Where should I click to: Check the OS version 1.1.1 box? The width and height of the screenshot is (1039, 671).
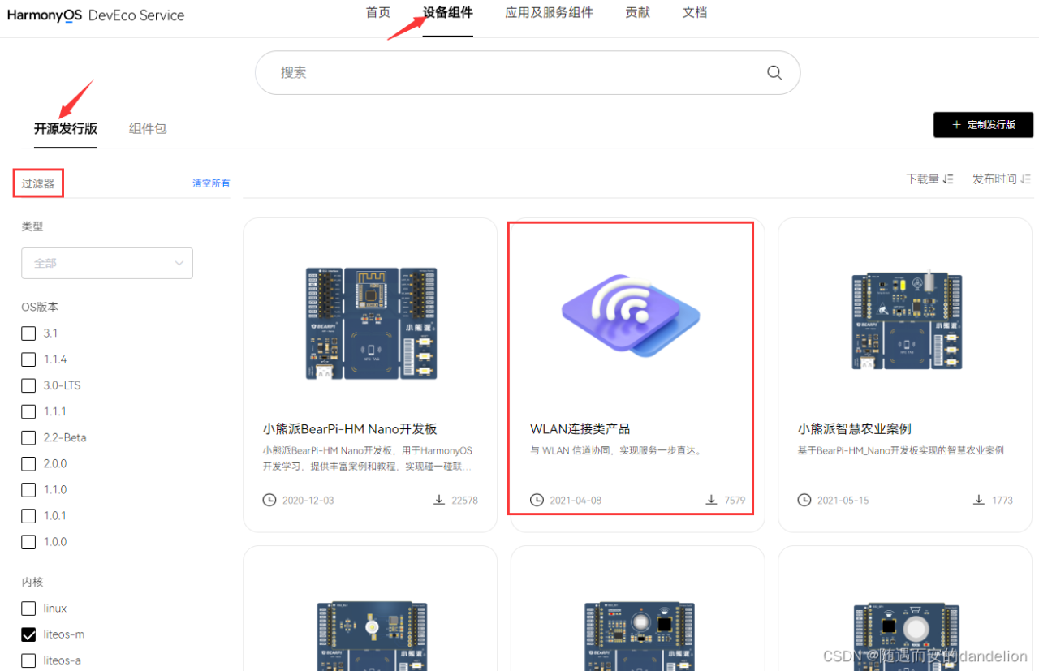tap(28, 411)
